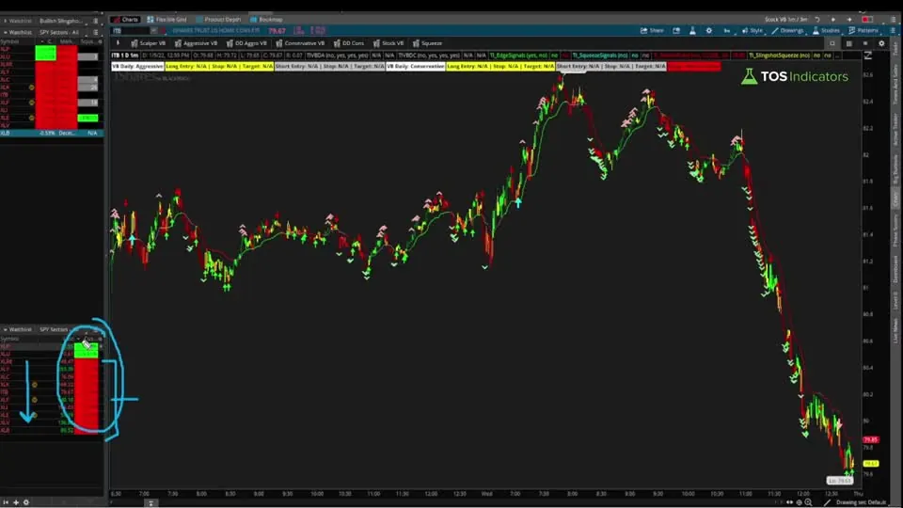Image resolution: width=903 pixels, height=508 pixels.
Task: Apply the Conservative VB study set
Action: (x=300, y=43)
